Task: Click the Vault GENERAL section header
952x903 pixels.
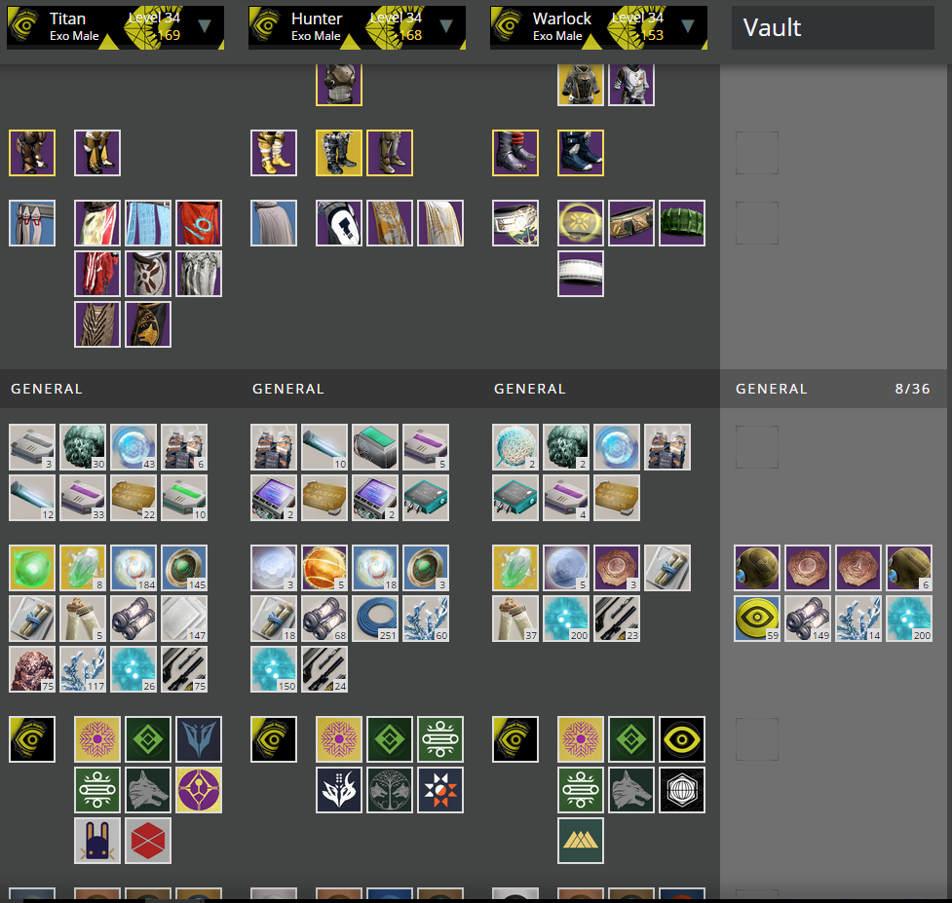Action: click(x=771, y=389)
